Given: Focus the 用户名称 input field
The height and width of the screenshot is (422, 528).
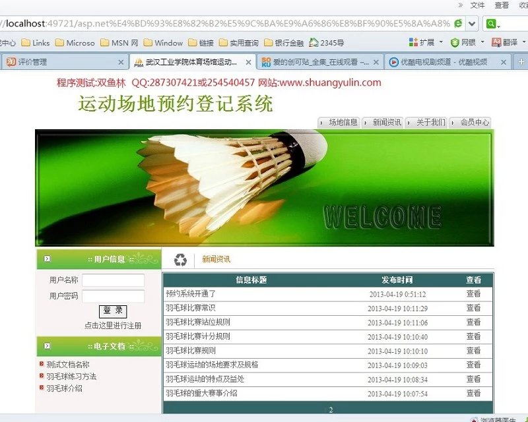Looking at the screenshot, I should [113, 280].
